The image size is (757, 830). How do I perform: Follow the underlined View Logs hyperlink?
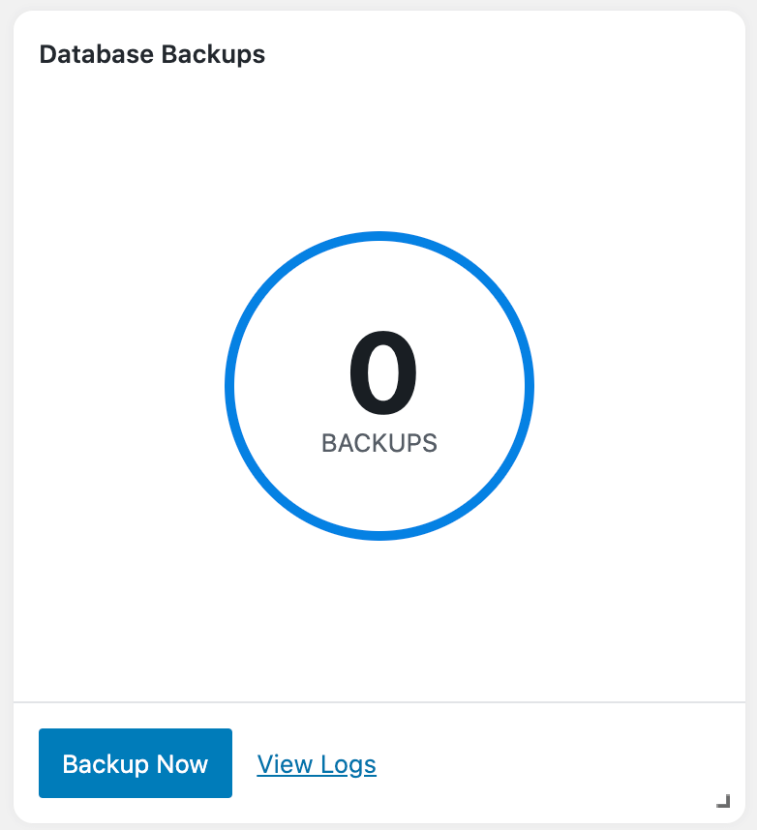tap(317, 765)
